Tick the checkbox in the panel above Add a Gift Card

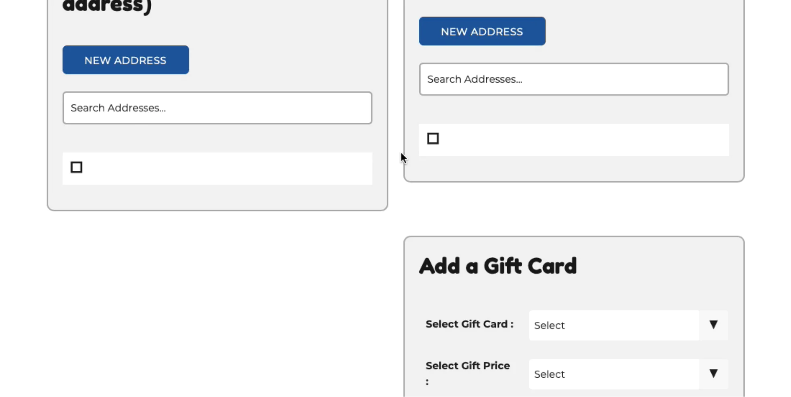coord(433,139)
